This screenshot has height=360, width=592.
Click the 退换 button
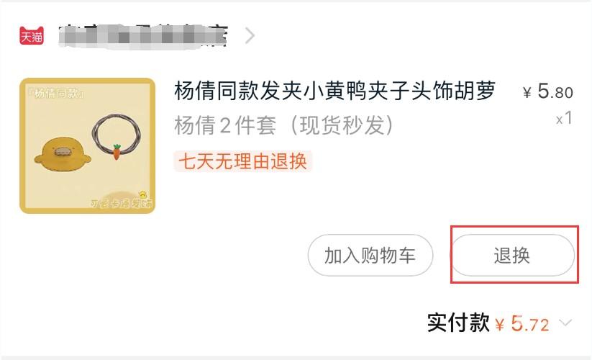(512, 256)
